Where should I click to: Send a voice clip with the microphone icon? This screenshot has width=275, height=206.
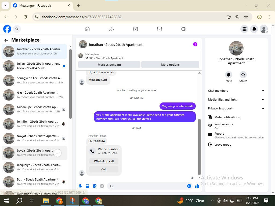coord(80,186)
